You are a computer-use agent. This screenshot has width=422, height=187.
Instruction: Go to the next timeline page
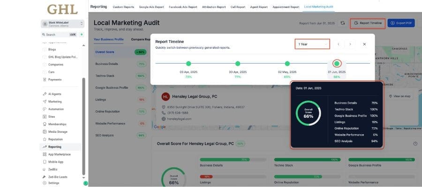(x=350, y=44)
